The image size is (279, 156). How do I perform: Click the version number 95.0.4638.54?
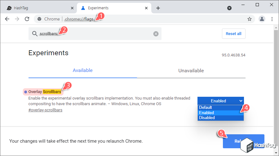[233, 55]
